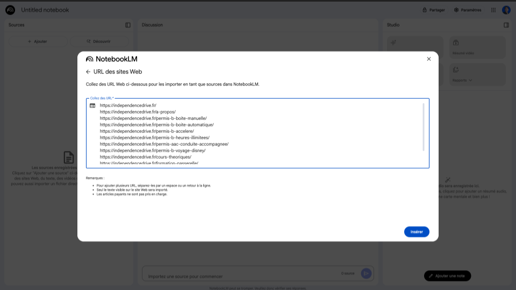Click the permis-b-heures-illimitees URL line
Viewport: 516px width, 290px height.
tap(154, 138)
